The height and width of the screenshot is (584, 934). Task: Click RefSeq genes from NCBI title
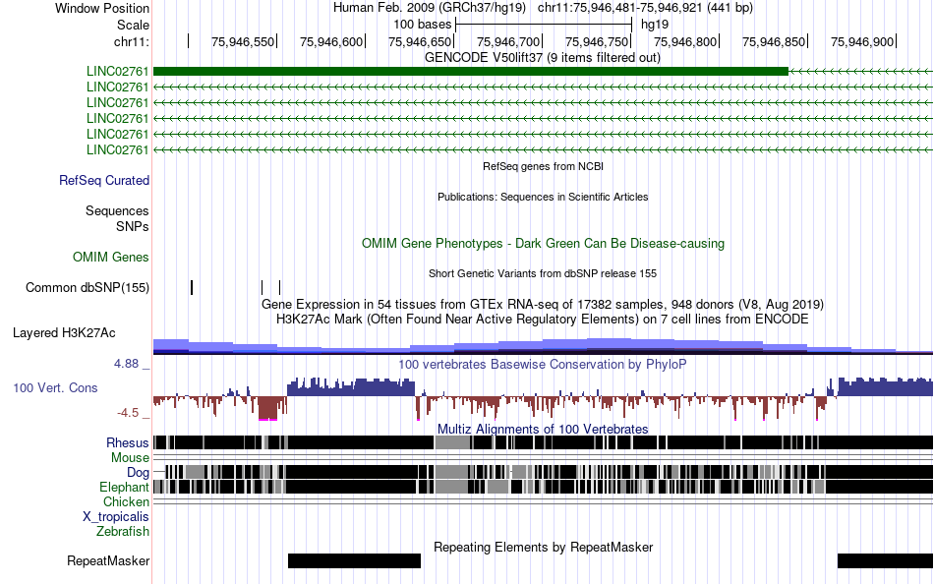coord(543,166)
